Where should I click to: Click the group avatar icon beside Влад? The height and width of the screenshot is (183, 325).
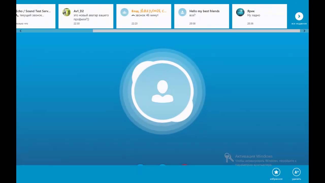click(x=124, y=12)
